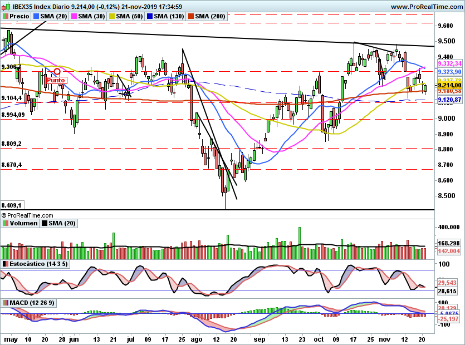The height and width of the screenshot is (345, 465).
Task: Click the magenta SMA (30) color swatch
Action: click(x=74, y=16)
